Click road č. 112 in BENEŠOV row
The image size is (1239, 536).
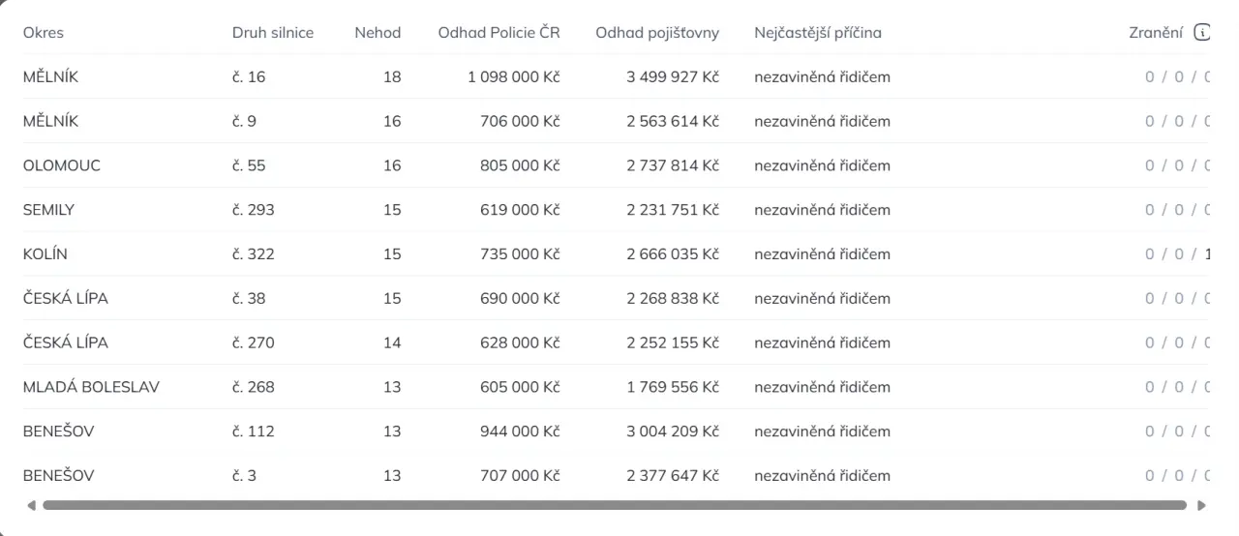point(254,432)
